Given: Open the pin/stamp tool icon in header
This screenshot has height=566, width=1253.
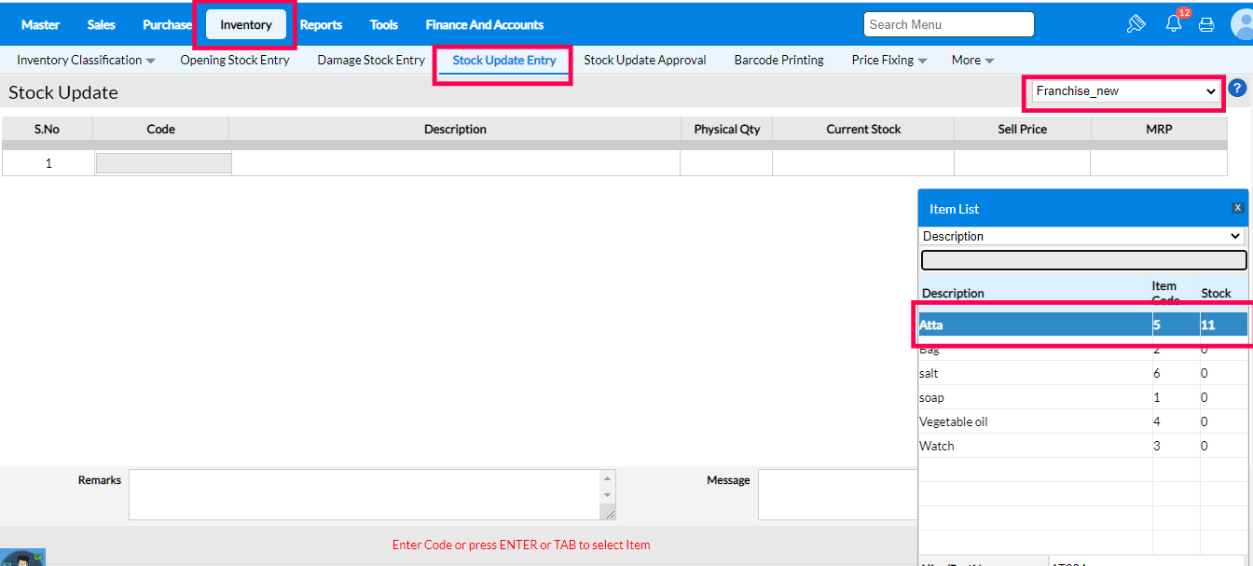Looking at the screenshot, I should point(1136,24).
